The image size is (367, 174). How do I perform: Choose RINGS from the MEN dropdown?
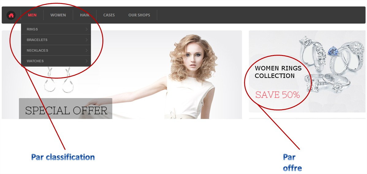click(32, 29)
